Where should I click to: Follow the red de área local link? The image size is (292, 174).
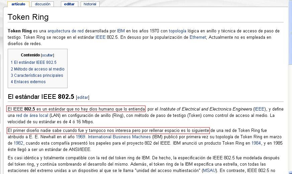point(32,115)
